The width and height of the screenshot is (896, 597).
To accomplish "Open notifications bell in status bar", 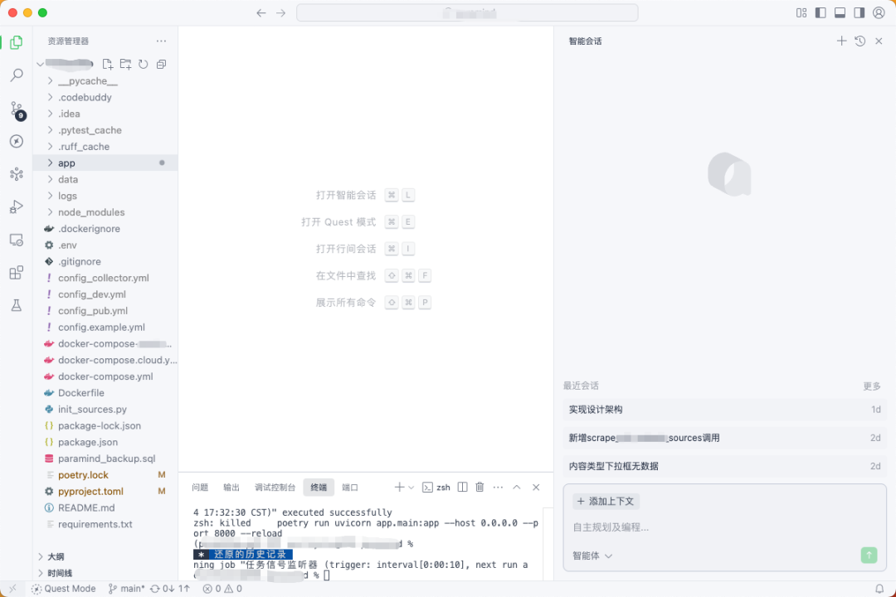I will pos(879,589).
